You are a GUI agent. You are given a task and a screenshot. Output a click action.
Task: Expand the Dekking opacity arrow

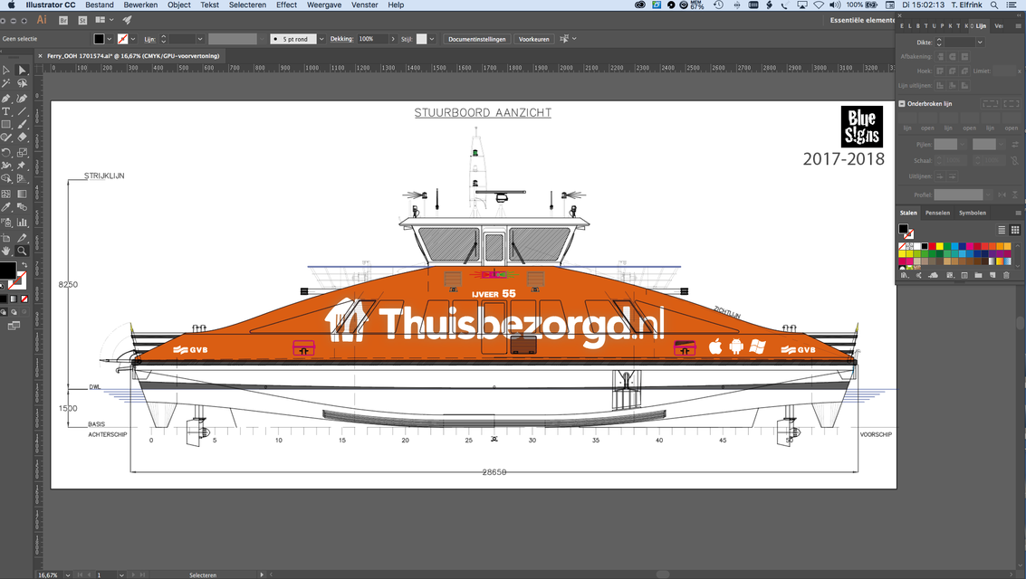tap(393, 39)
